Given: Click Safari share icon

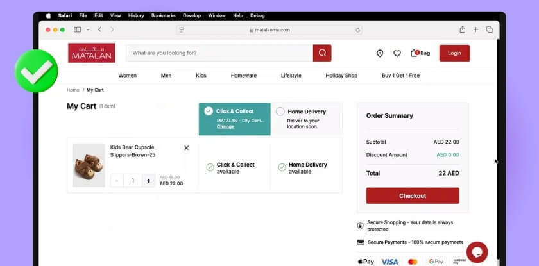Looking at the screenshot, I should coord(462,29).
